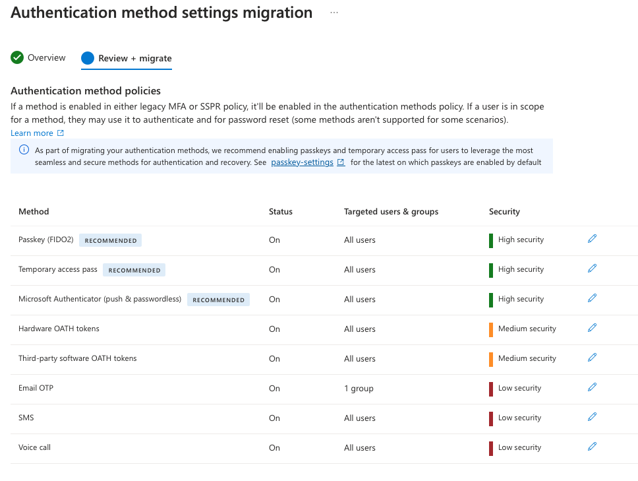Screen dimensions: 638x481
Task: Click Low security label for Voice call
Action: click(519, 447)
